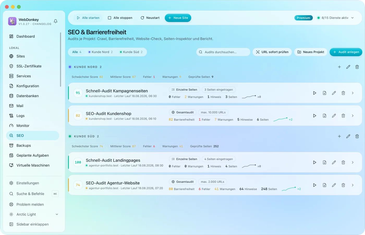This screenshot has height=235, width=365.
Task: Go to SSL-Zertifikate section
Action: (33, 66)
